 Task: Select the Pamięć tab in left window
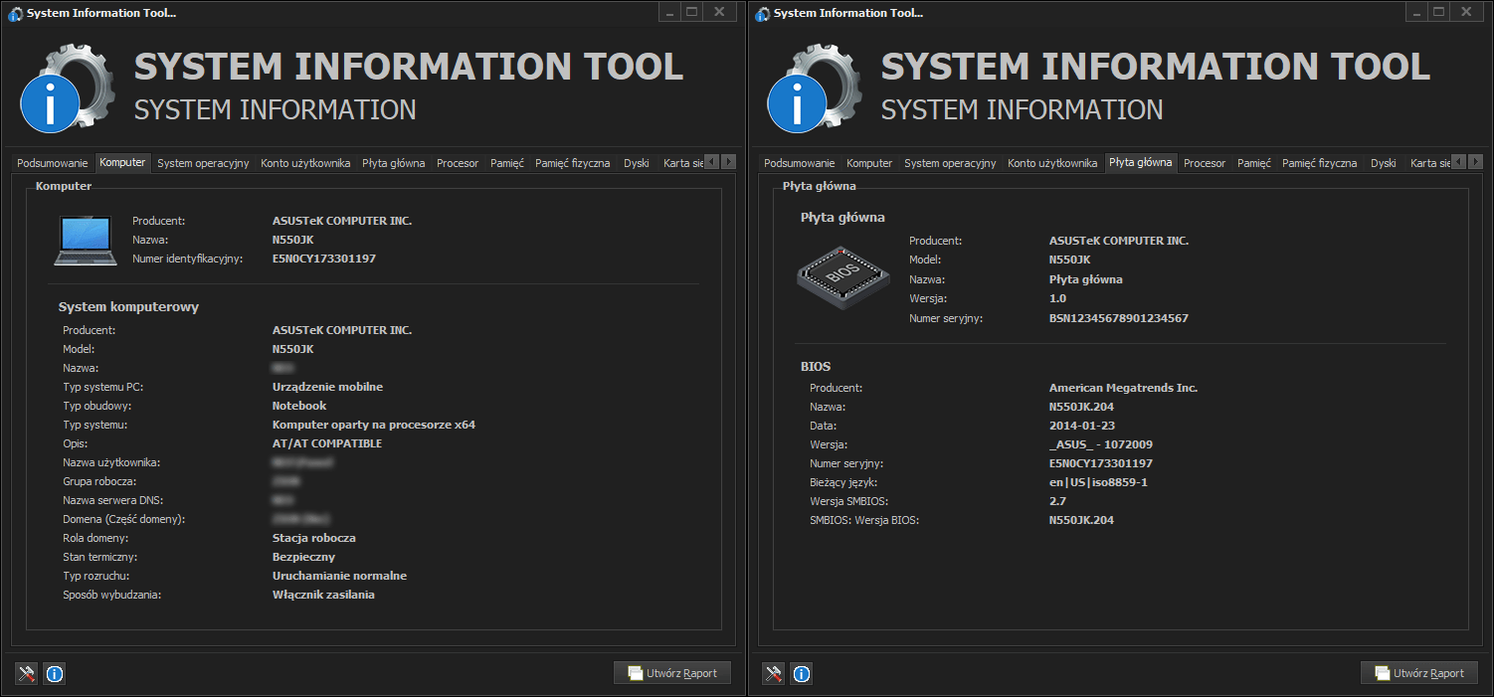507,163
